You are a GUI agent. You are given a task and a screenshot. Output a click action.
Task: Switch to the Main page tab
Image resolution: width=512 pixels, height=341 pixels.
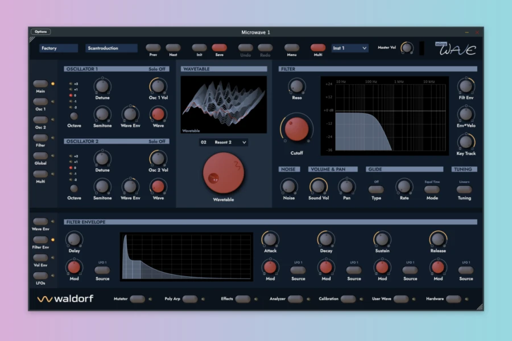40,84
